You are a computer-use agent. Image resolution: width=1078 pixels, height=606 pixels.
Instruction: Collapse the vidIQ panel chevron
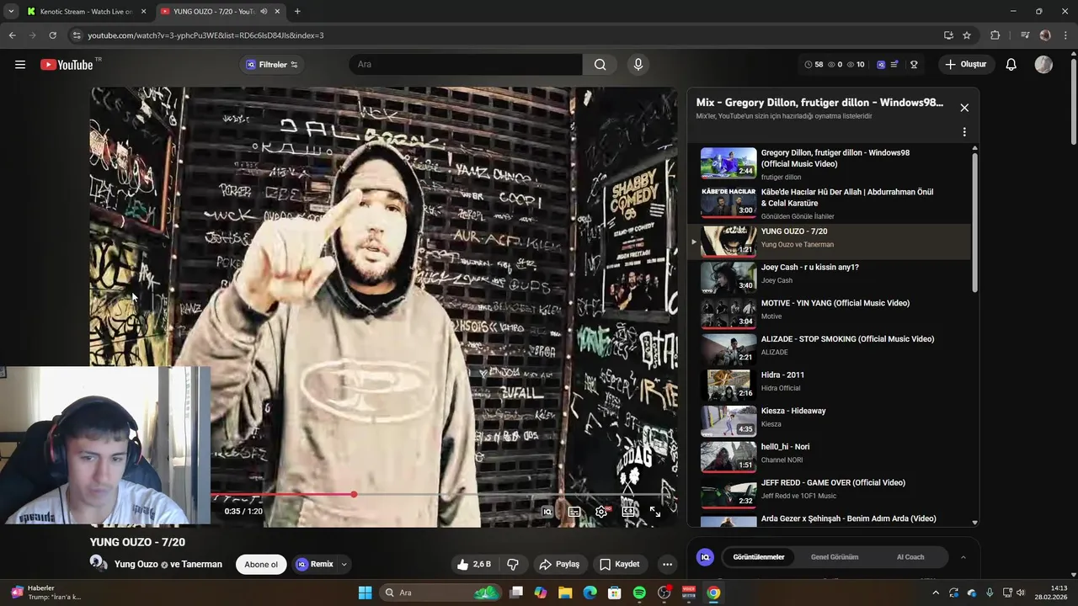click(x=963, y=557)
